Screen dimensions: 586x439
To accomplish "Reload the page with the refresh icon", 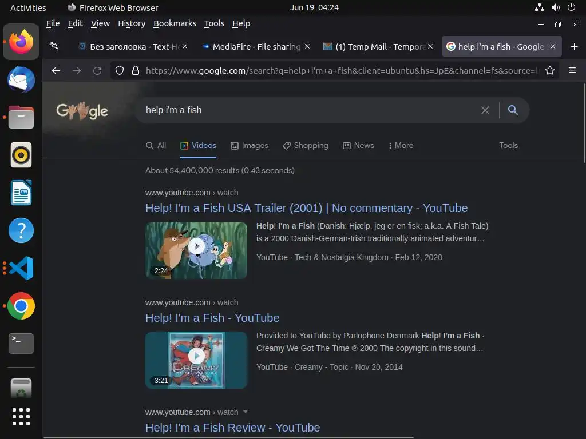I will [97, 70].
